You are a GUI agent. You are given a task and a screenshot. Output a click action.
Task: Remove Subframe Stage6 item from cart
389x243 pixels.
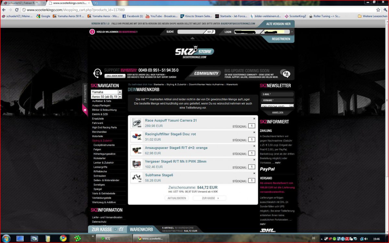click(x=254, y=173)
